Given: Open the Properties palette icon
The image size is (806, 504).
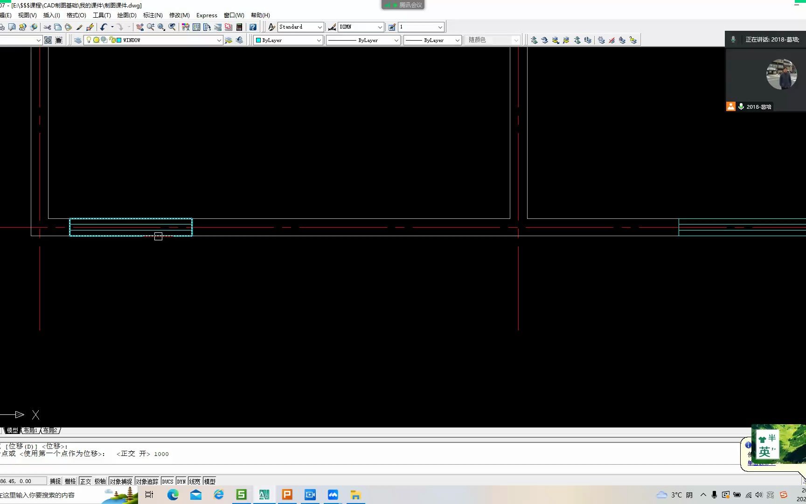Looking at the screenshot, I should pyautogui.click(x=186, y=27).
